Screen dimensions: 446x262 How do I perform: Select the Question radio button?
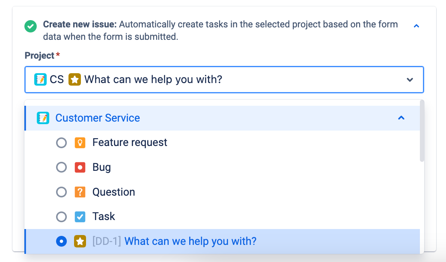[61, 192]
